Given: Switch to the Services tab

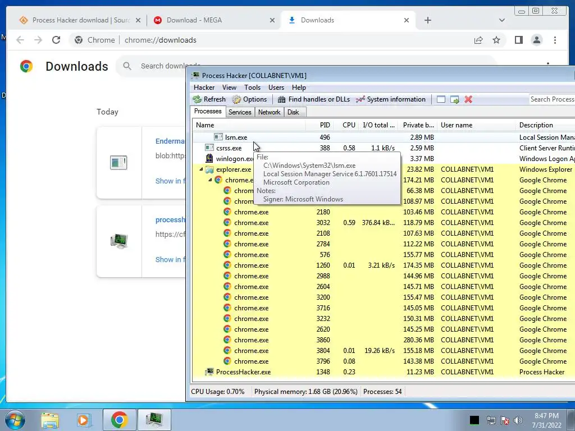Looking at the screenshot, I should coord(240,112).
